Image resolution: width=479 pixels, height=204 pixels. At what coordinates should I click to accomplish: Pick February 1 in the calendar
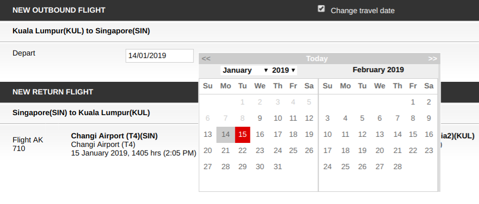point(413,102)
